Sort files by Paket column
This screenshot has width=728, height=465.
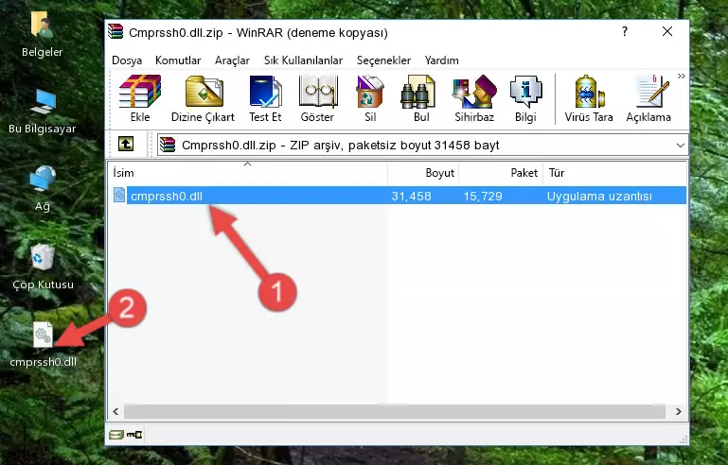(x=501, y=173)
